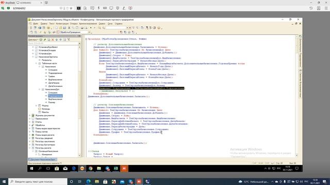Click highlighted code line Движение2.Подразделение

142,88
